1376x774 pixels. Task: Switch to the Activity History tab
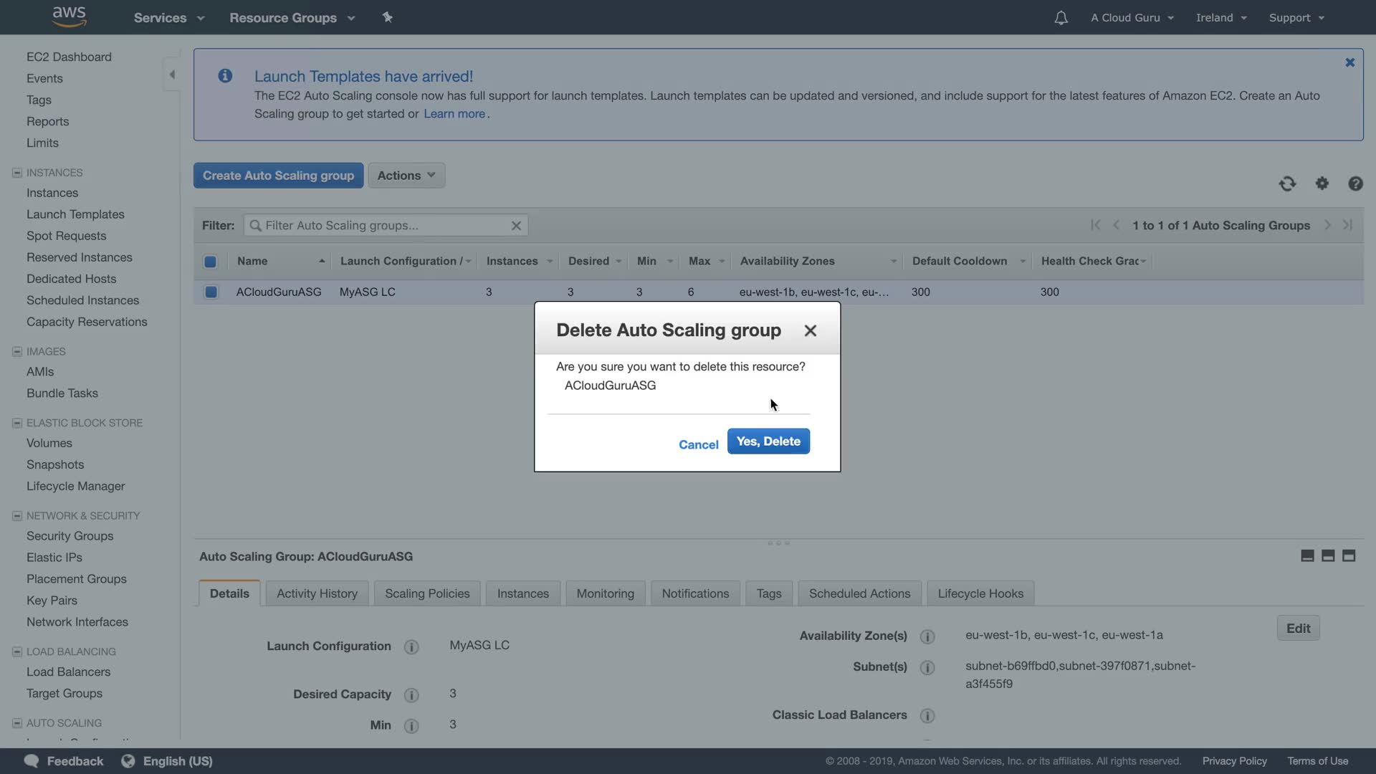tap(317, 593)
